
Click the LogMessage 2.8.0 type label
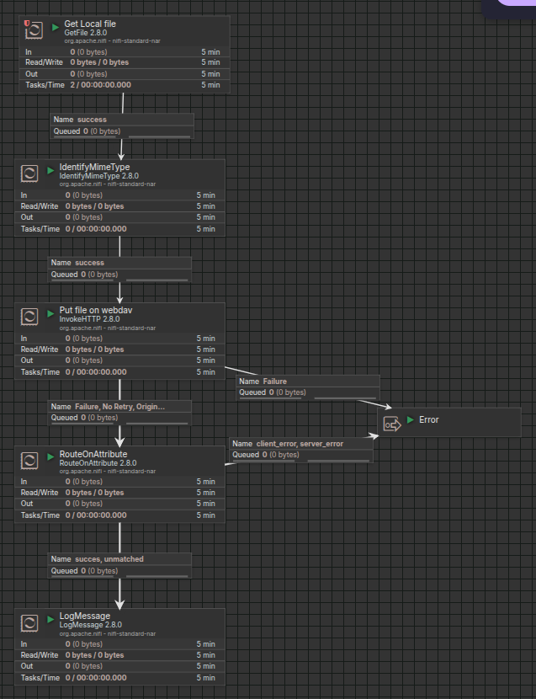pyautogui.click(x=90, y=625)
